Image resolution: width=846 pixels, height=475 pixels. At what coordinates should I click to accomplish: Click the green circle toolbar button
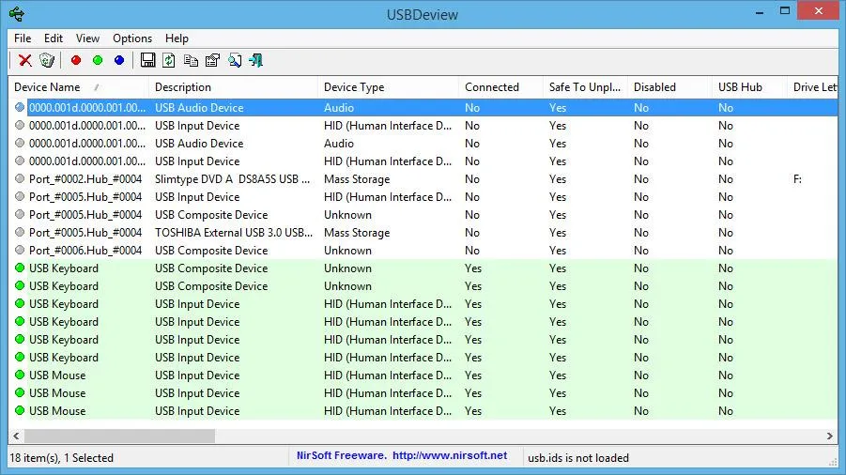pos(98,60)
